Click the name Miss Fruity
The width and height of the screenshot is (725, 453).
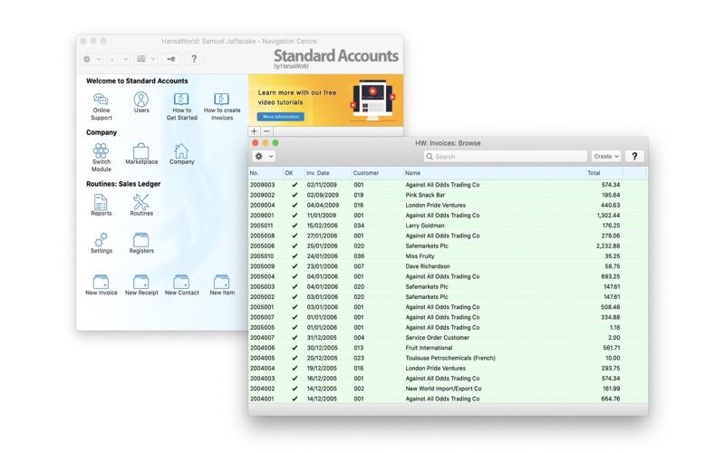pyautogui.click(x=420, y=256)
